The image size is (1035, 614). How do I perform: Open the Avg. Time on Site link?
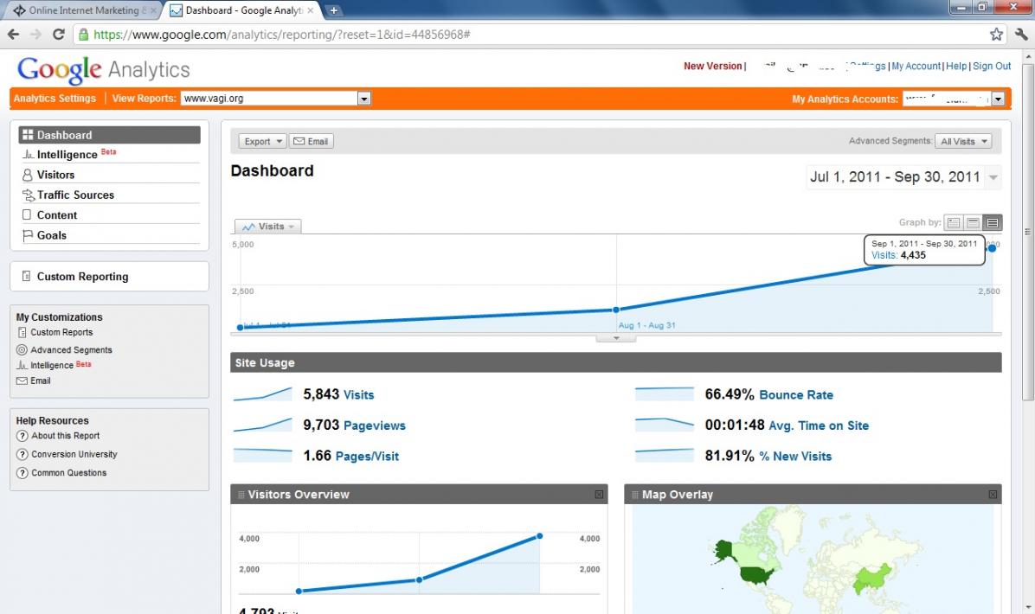(819, 425)
